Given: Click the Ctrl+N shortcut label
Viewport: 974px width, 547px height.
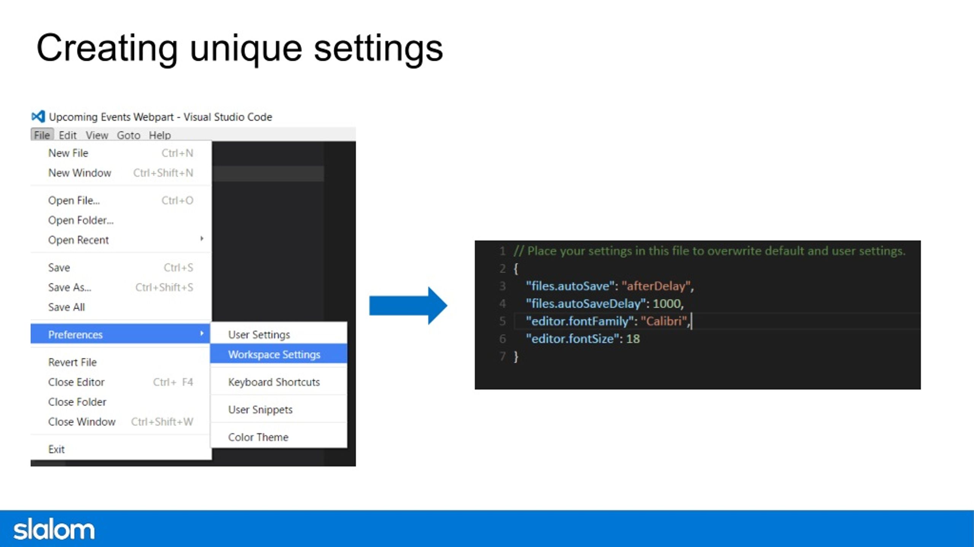Looking at the screenshot, I should [177, 153].
